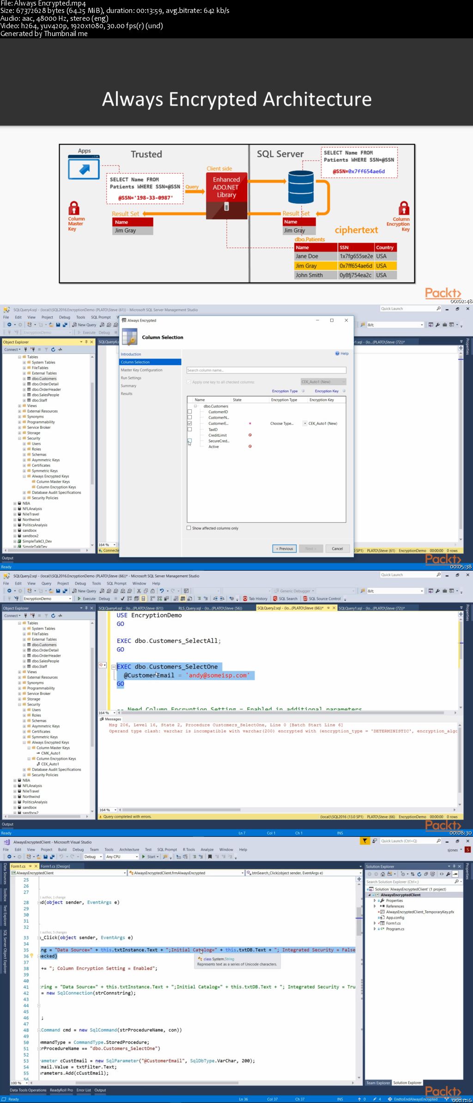Click New Query in the SQLQuery2.sql SSMS window
473x1103 pixels.
point(84,591)
